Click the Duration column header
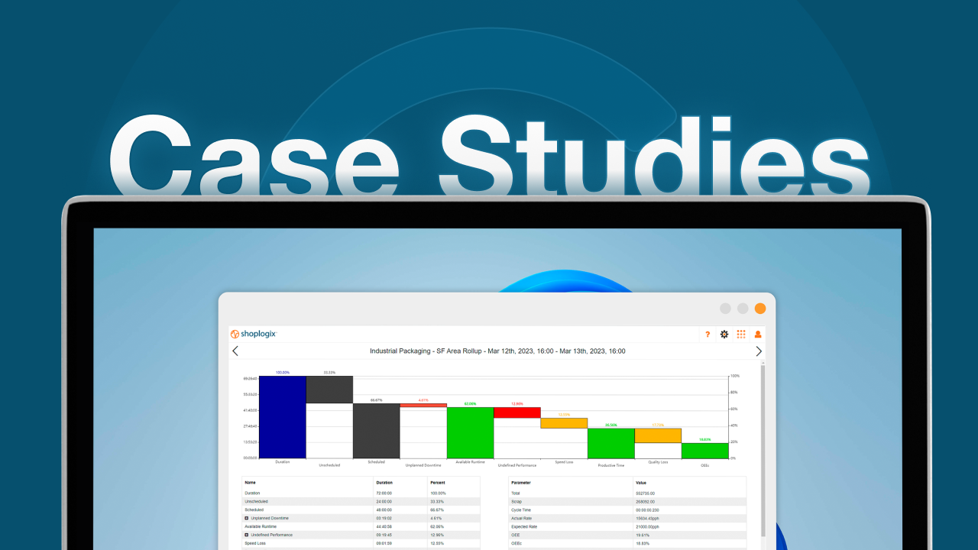 (384, 483)
